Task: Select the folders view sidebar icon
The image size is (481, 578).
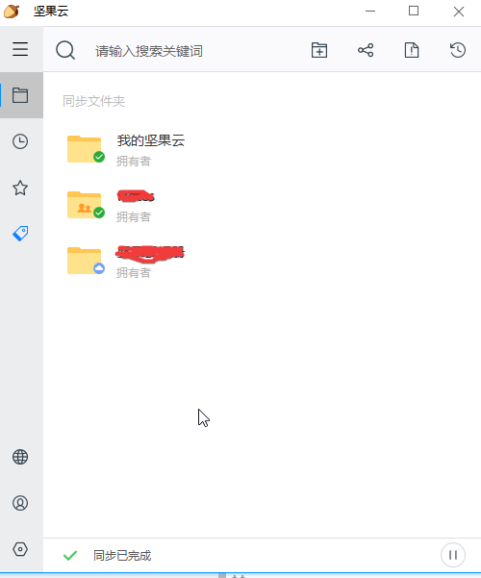Action: coord(20,95)
